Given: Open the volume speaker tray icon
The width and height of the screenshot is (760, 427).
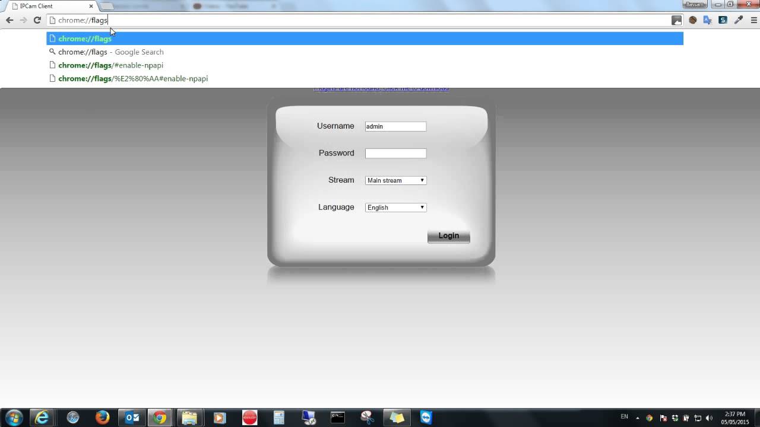Looking at the screenshot, I should tap(709, 418).
